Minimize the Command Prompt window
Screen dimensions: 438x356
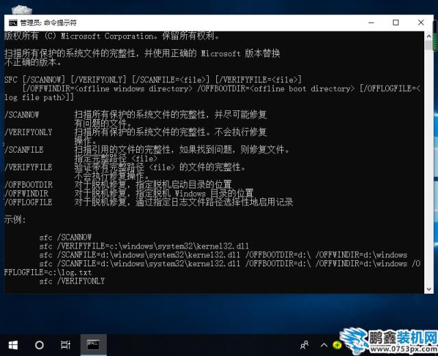click(x=371, y=23)
